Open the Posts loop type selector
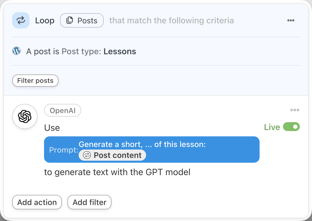Image resolution: width=312 pixels, height=221 pixels. pos(82,20)
